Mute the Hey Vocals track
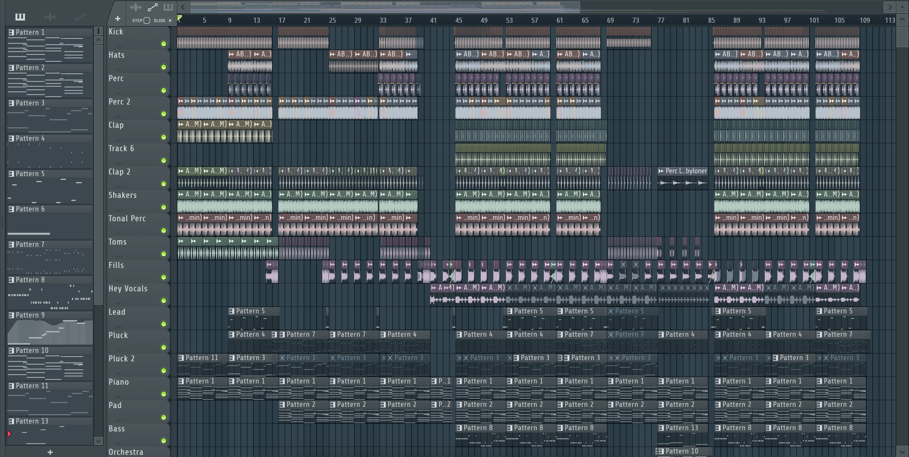This screenshot has width=909, height=457. click(163, 301)
